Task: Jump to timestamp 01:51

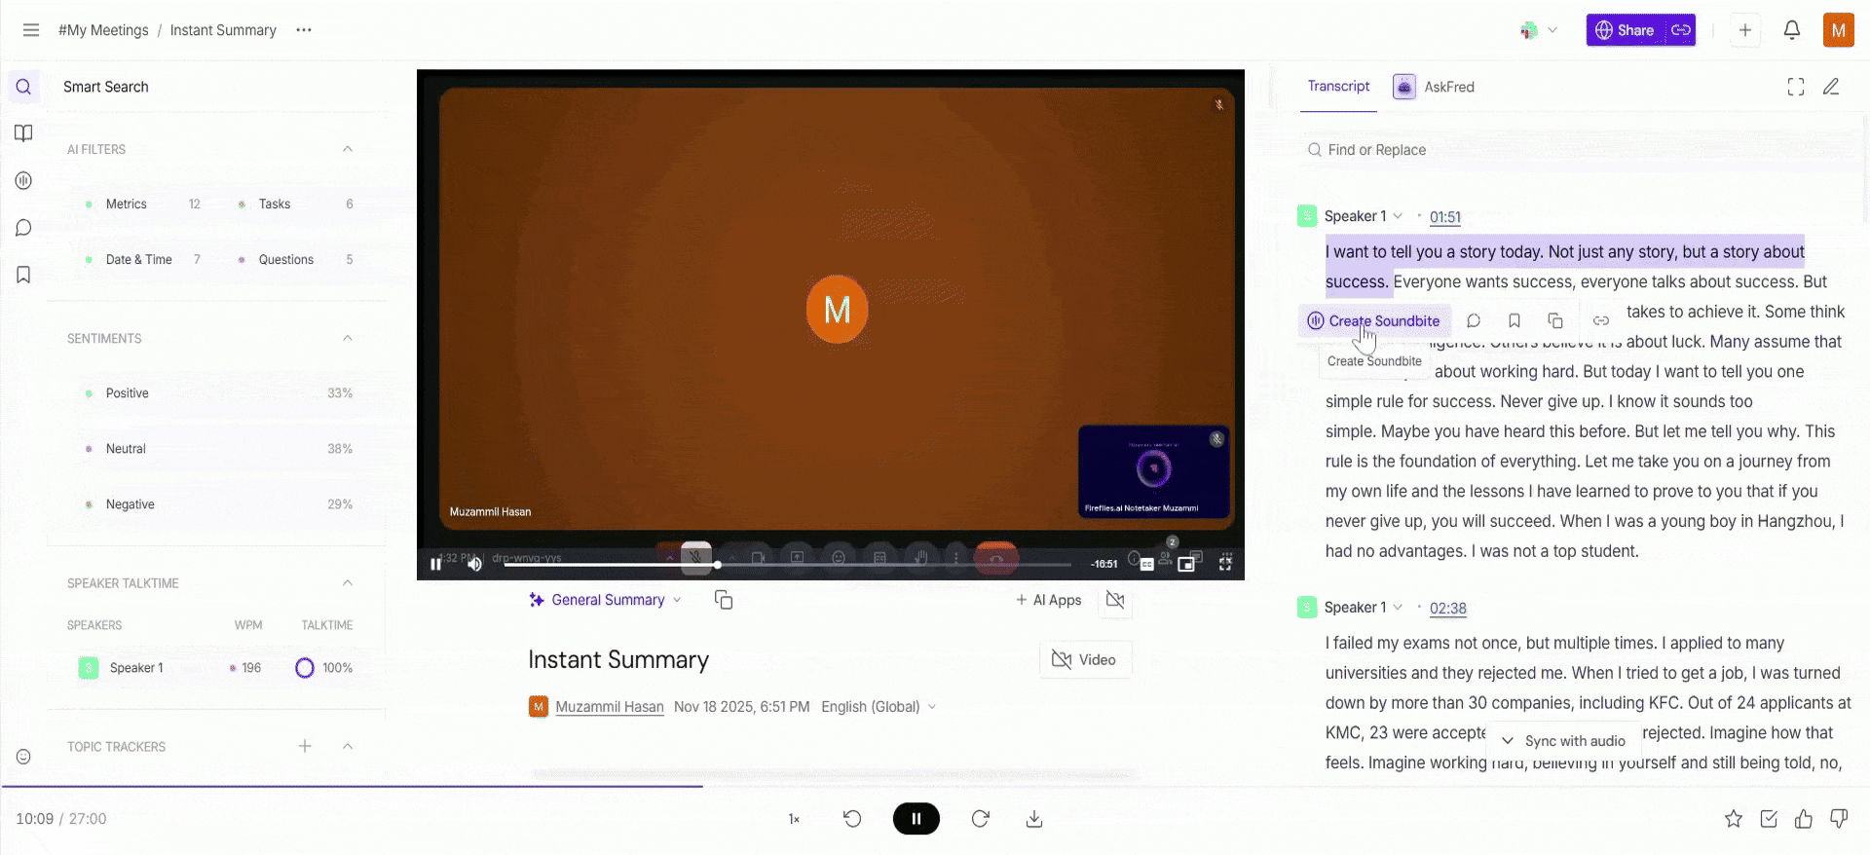Action: (x=1445, y=217)
